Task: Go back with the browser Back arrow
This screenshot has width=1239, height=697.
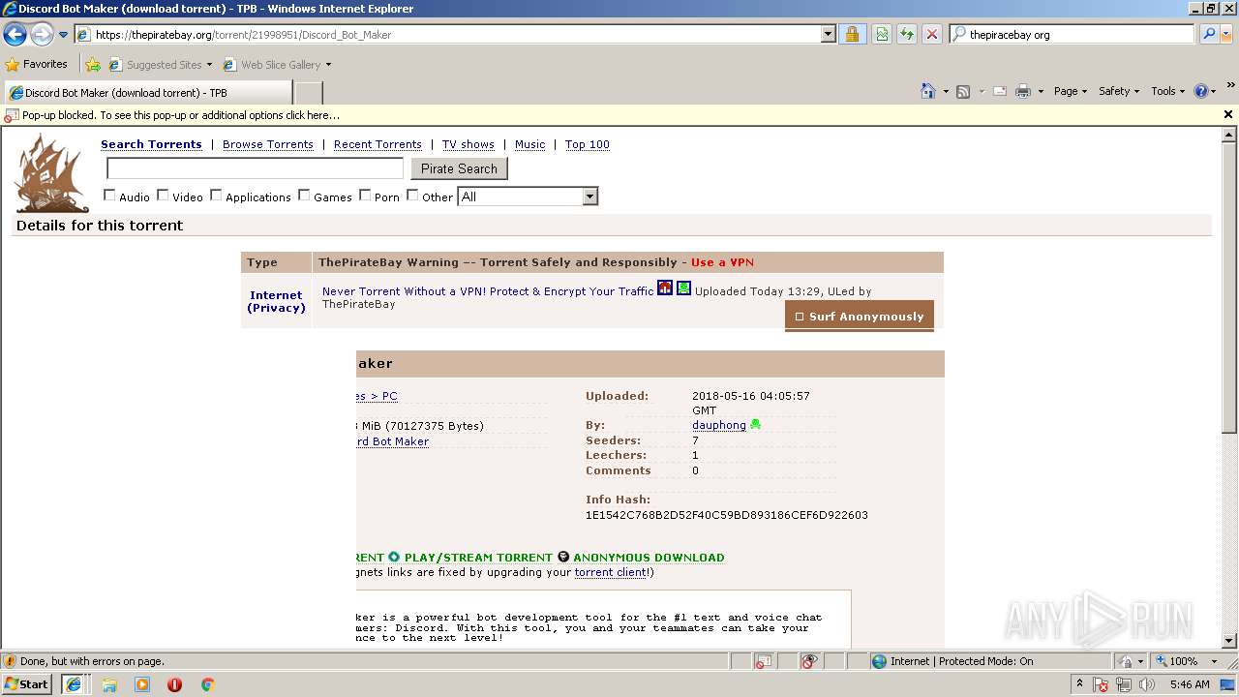Action: 15,34
